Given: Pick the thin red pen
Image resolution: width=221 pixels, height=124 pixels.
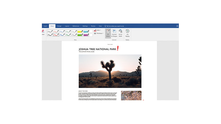Looking at the screenshot, I should pos(56,31).
